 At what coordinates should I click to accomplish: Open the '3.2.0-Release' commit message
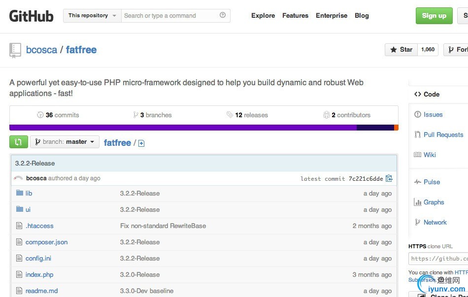140,275
